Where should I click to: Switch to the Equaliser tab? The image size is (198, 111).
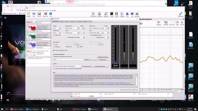85,21
